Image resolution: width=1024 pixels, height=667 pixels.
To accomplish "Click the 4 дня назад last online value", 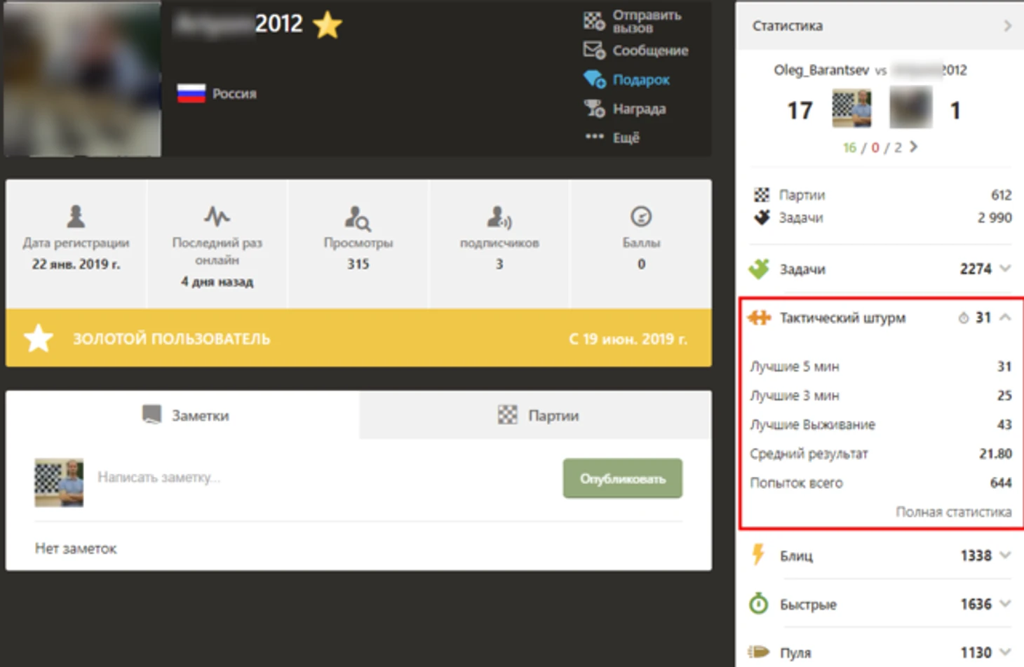I will point(217,281).
